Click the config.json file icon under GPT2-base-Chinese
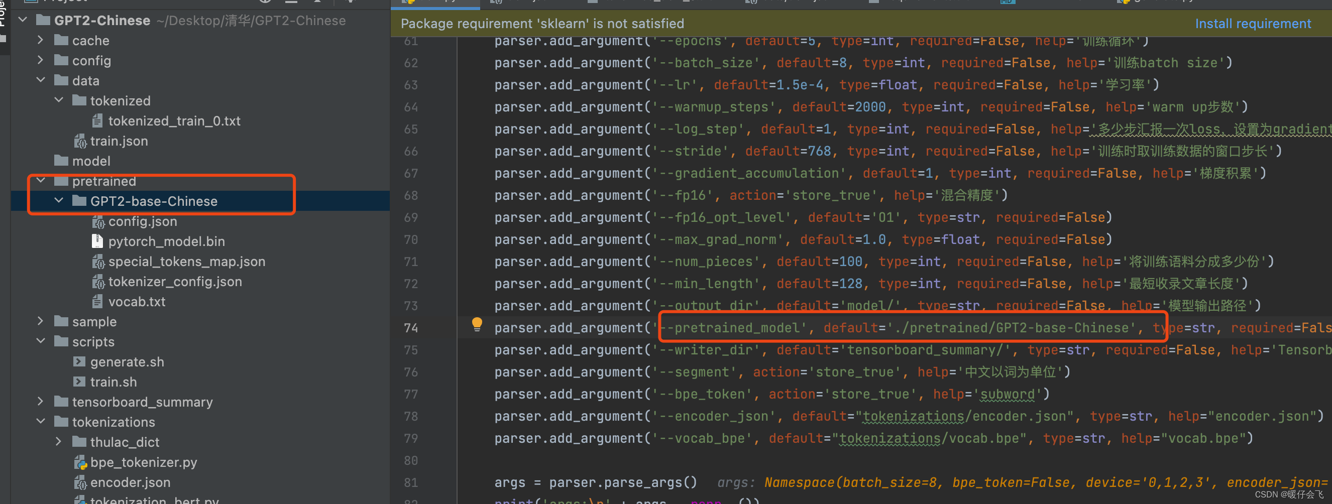The height and width of the screenshot is (504, 1332). [x=98, y=221]
